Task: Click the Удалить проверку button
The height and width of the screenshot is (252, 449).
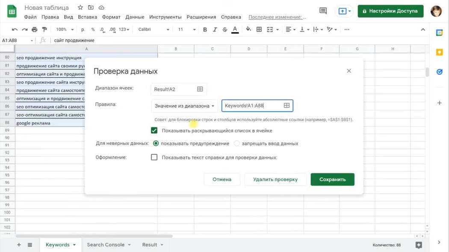Action: [x=275, y=180]
